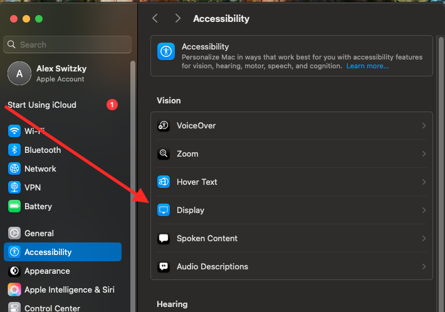The image size is (445, 312).
Task: Go back with the back arrow
Action: point(155,19)
